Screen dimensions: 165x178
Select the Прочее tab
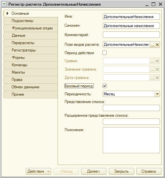tap(31, 94)
